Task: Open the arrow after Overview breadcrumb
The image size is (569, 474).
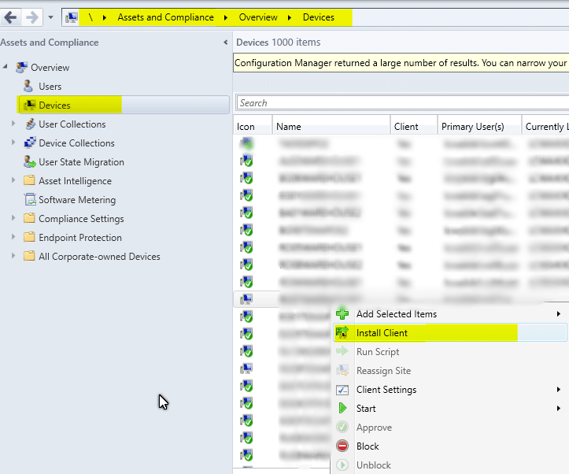Action: pos(289,17)
